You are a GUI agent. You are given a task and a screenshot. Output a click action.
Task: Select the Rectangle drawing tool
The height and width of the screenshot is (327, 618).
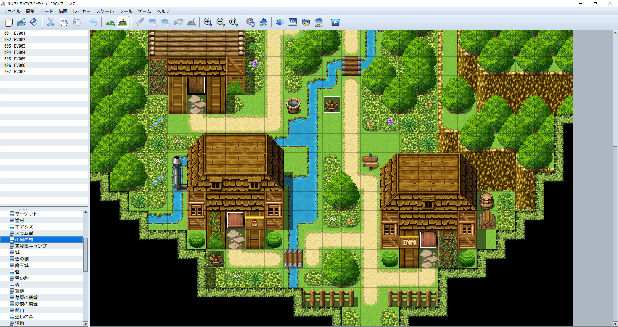[x=152, y=22]
